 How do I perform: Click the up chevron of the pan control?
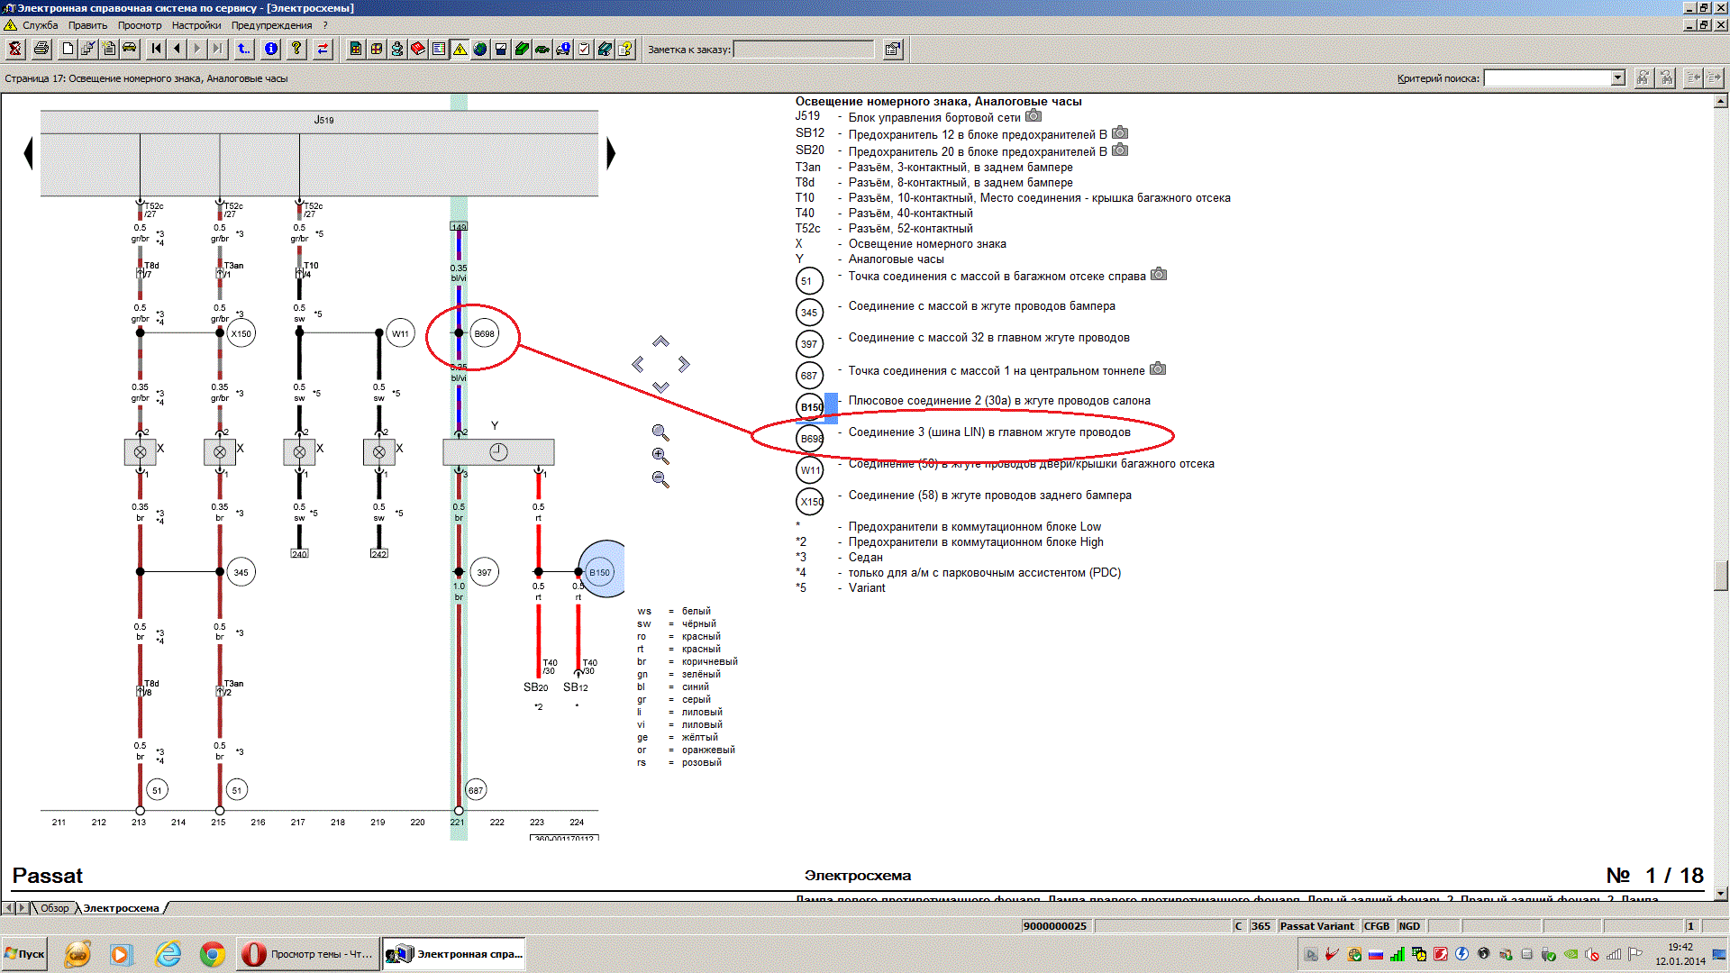click(660, 341)
